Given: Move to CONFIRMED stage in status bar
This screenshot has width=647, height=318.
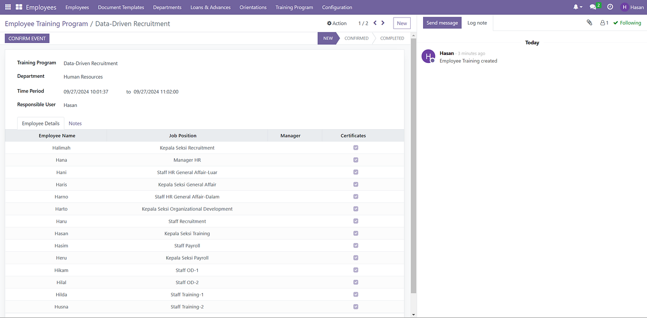Looking at the screenshot, I should pos(356,38).
